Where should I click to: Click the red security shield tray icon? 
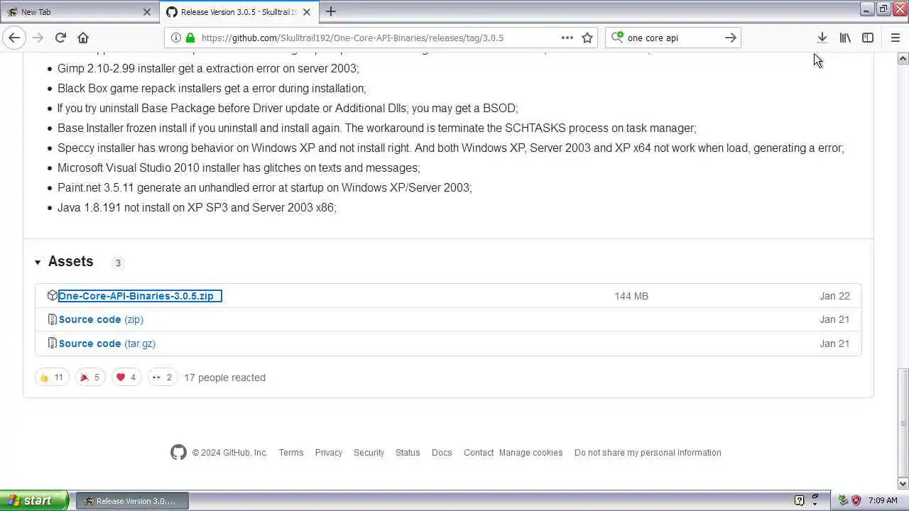pyautogui.click(x=856, y=500)
